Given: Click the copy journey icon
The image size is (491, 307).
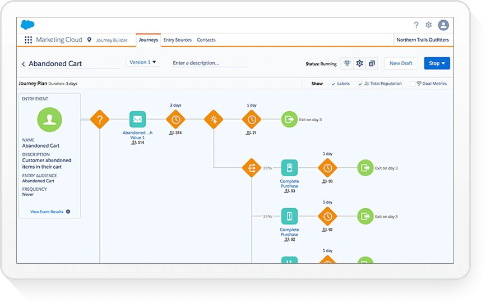Looking at the screenshot, I should (x=372, y=63).
